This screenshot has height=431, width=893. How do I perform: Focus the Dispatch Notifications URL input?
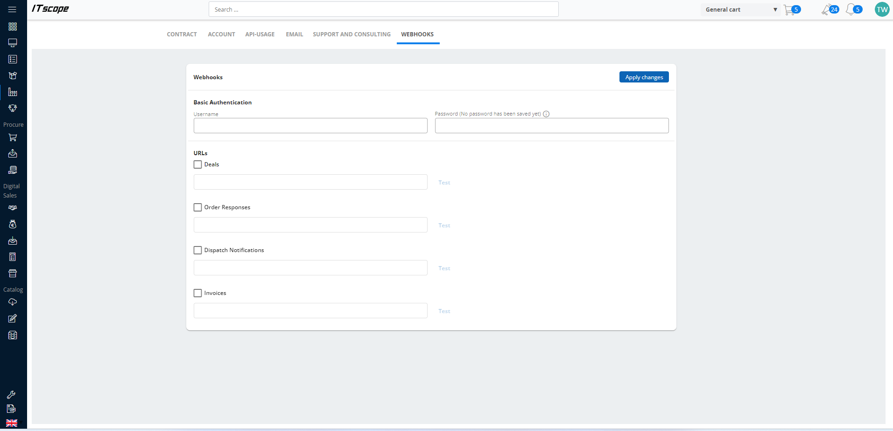310,268
